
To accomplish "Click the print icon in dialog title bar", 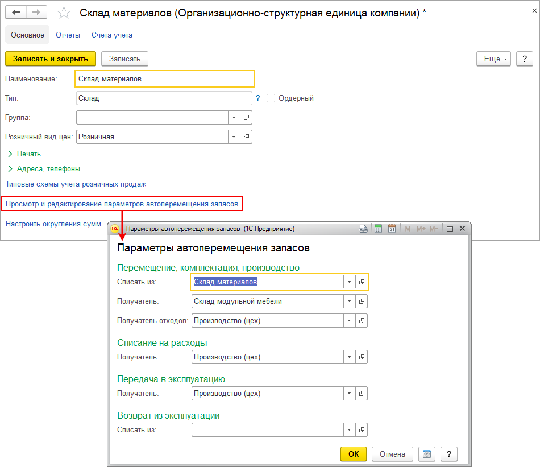I will point(364,229).
